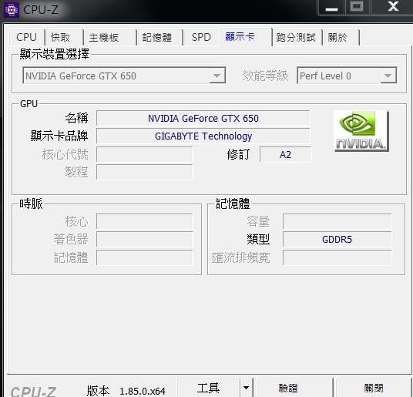413x397 pixels.
Task: Click the empty 記憶體 clock field
Action: tap(145, 257)
